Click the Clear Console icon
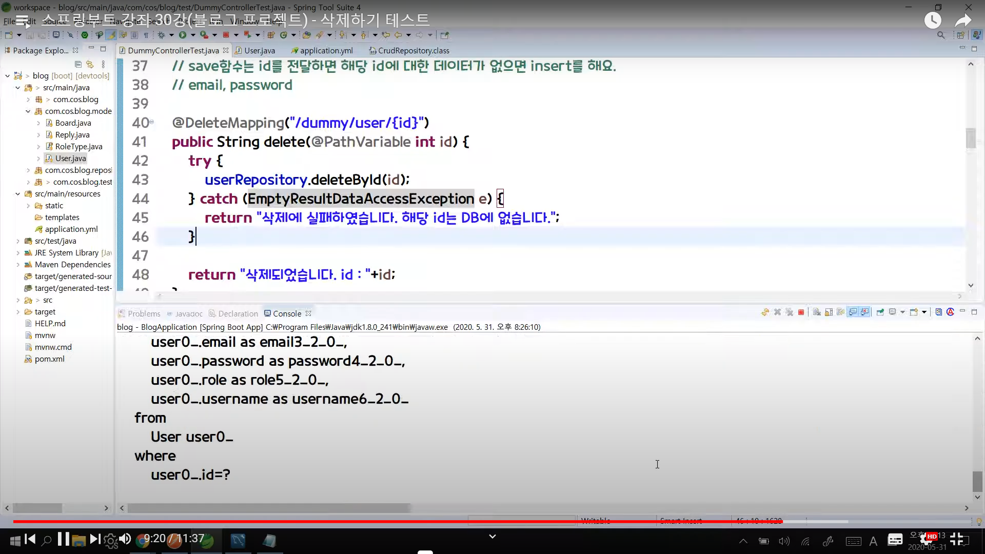Viewport: 985px width, 554px height. (x=817, y=312)
